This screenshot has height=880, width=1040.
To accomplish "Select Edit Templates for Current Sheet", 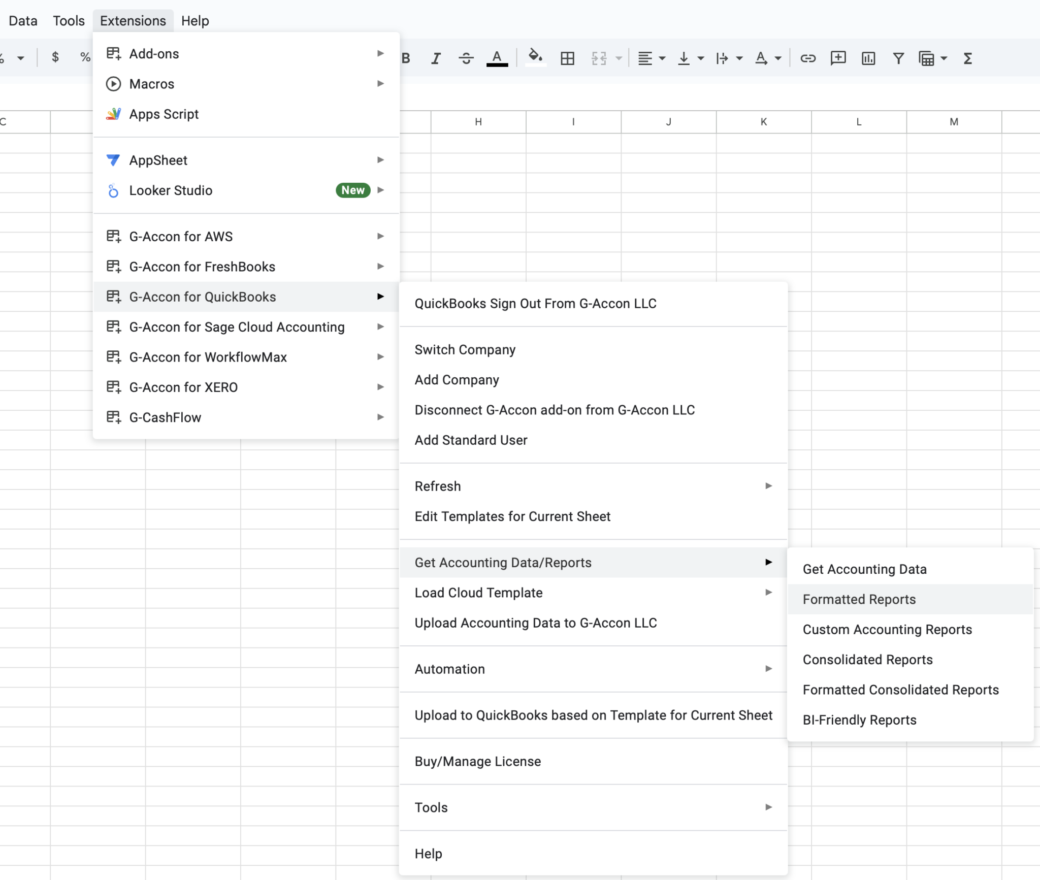I will [x=593, y=516].
